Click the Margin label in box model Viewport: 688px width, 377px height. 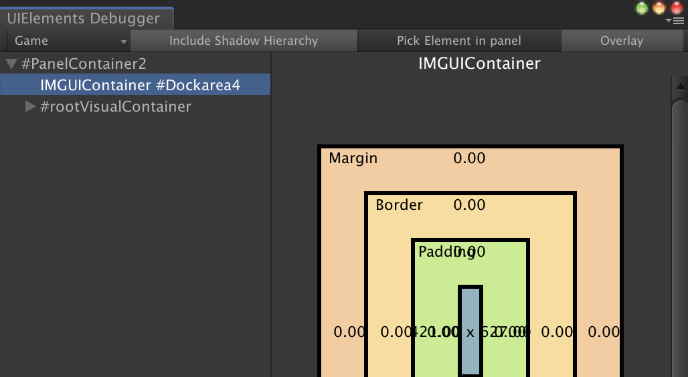pos(353,158)
